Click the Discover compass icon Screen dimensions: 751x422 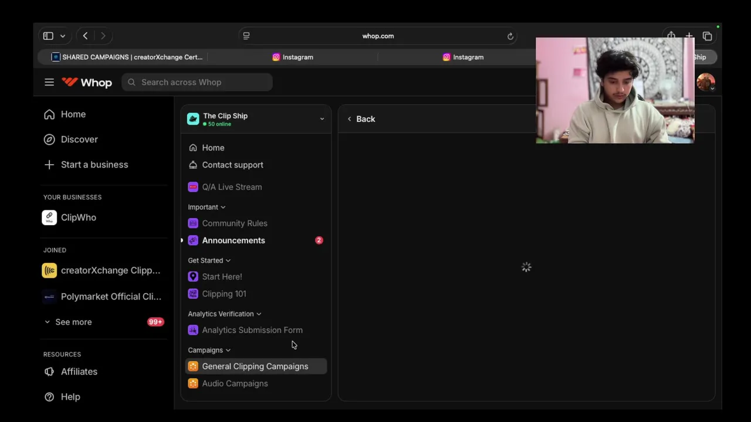pyautogui.click(x=49, y=139)
